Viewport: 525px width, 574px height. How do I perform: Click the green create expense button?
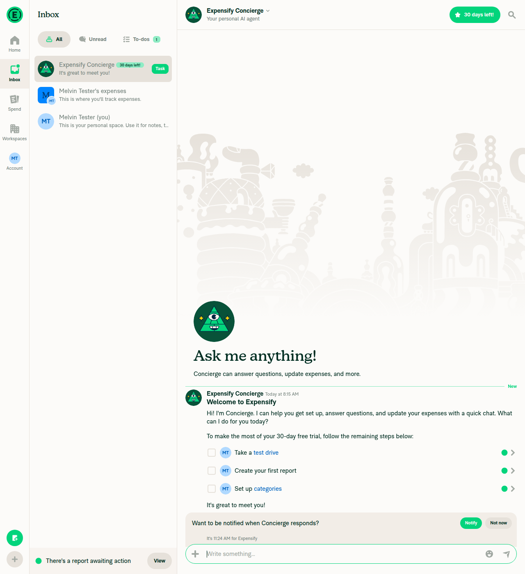tap(15, 538)
